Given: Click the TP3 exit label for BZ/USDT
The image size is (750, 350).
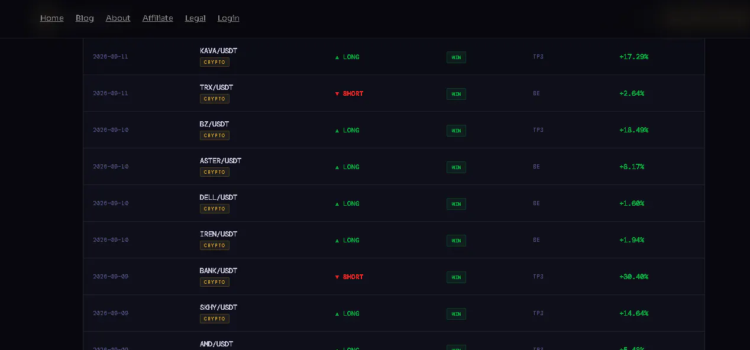Looking at the screenshot, I should (x=538, y=130).
